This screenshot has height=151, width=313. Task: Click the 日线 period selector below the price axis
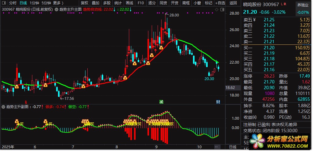point(233,147)
